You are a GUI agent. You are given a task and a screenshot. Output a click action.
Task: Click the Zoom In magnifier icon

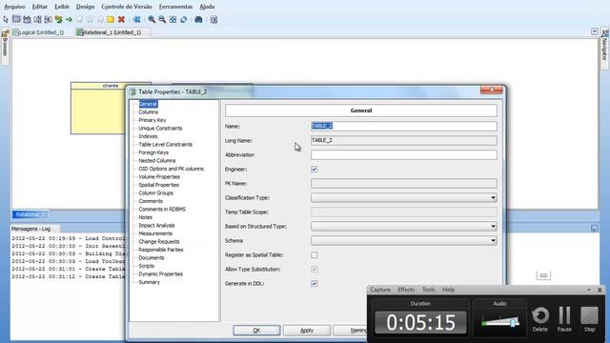pyautogui.click(x=152, y=19)
